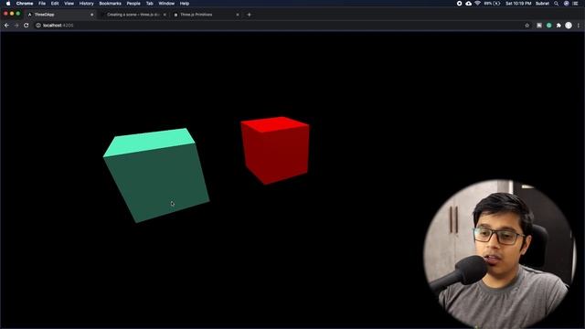
Task: Open the Chrome application menu
Action: pos(25,4)
